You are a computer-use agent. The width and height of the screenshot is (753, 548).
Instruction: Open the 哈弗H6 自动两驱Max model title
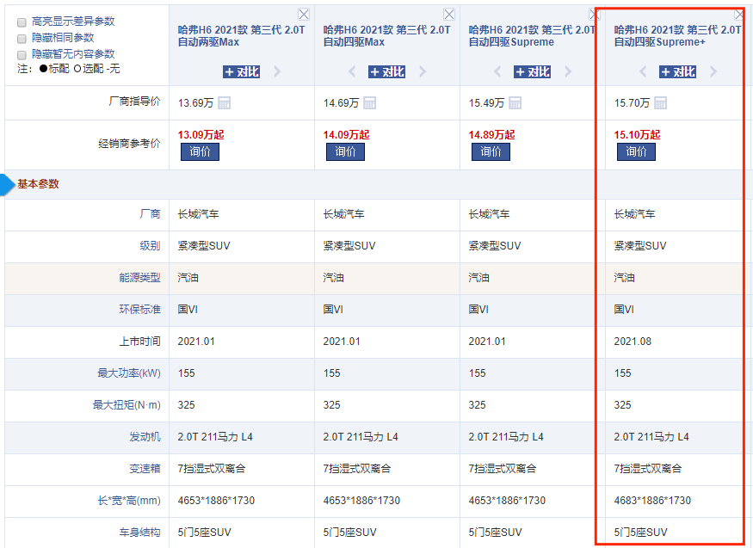coord(241,36)
